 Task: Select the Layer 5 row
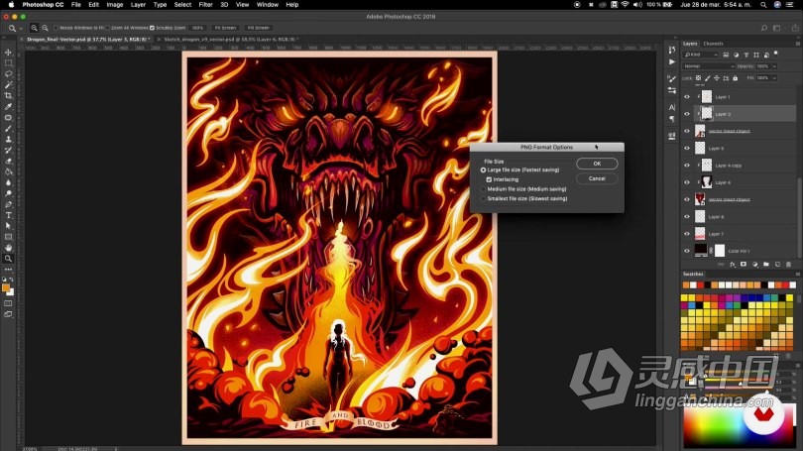point(739,149)
